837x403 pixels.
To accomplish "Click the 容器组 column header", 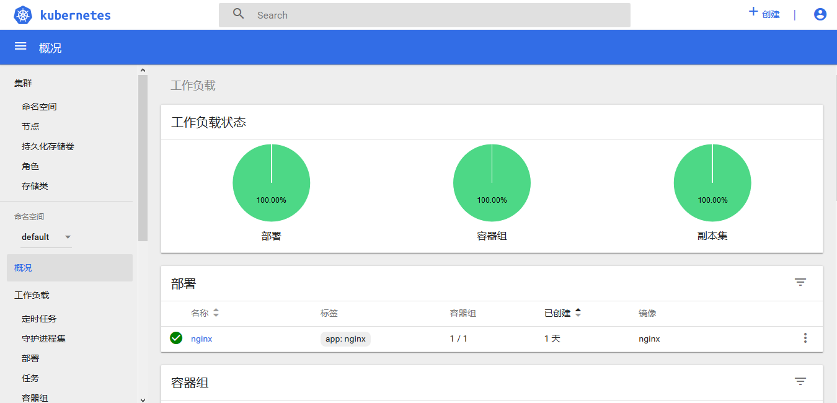I will pos(463,313).
